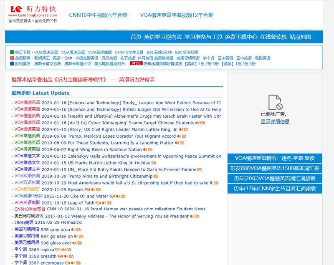334x265 pixels.
Task: Click the audio speaker icon beside 'Cyber Kidnapping' article
Action: click(x=197, y=123)
